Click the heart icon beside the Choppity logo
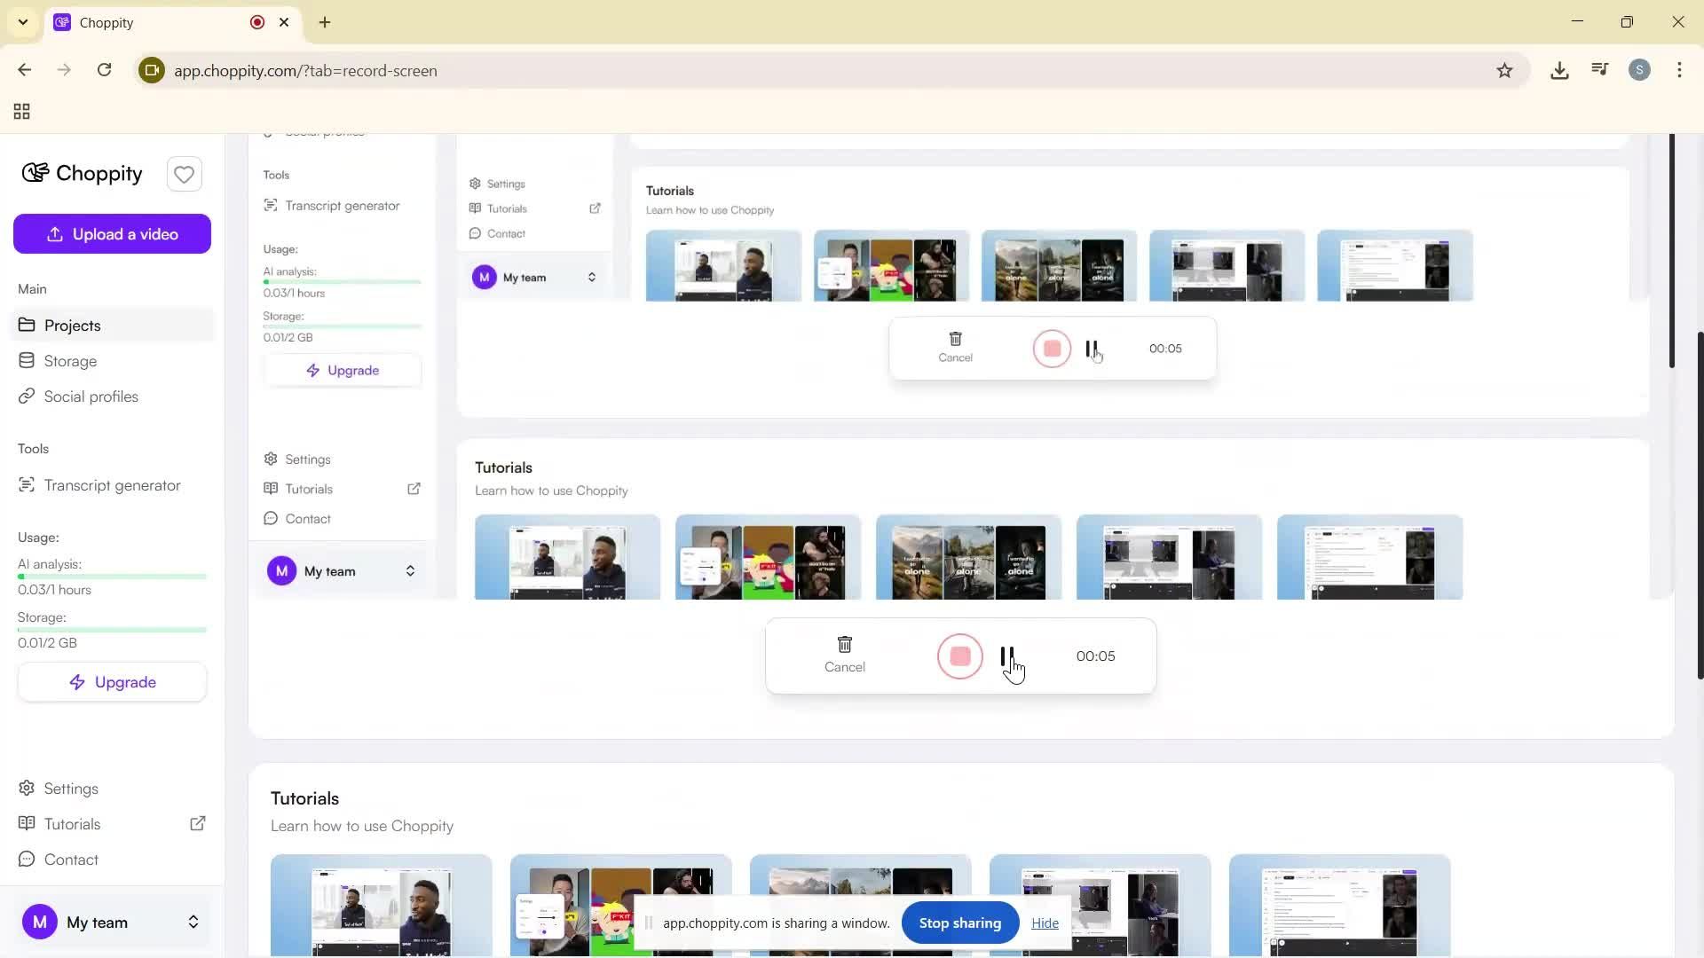1704x958 pixels. tap(184, 174)
